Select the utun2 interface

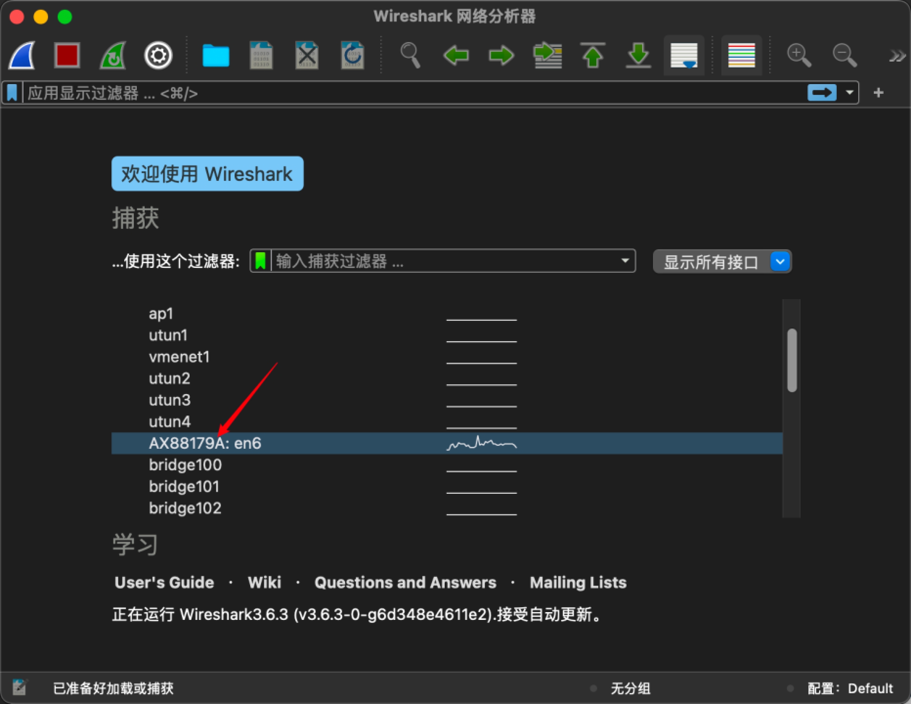coord(169,378)
